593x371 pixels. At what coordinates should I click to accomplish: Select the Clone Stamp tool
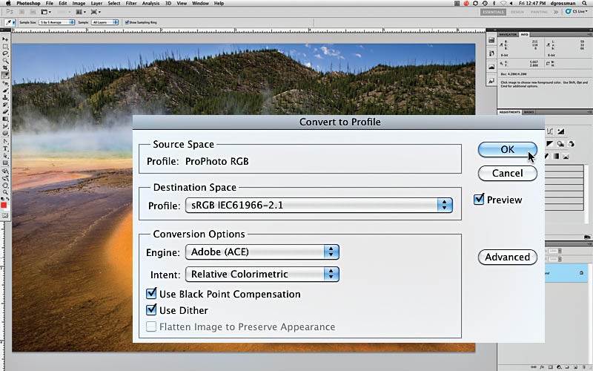[5, 97]
